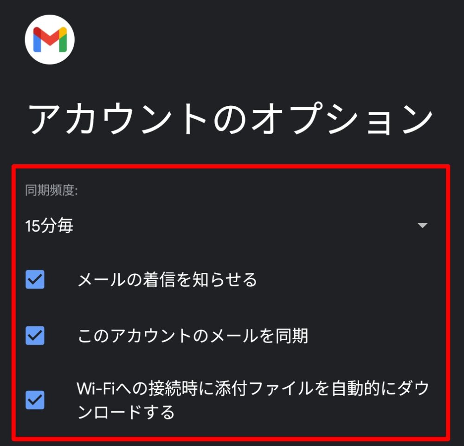Click the white circle behind the Gmail logo
This screenshot has height=446, width=464.
[50, 39]
